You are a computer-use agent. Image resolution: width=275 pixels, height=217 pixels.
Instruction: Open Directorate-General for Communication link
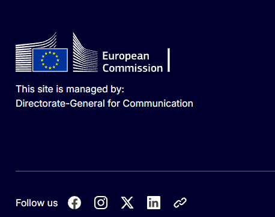click(x=104, y=104)
